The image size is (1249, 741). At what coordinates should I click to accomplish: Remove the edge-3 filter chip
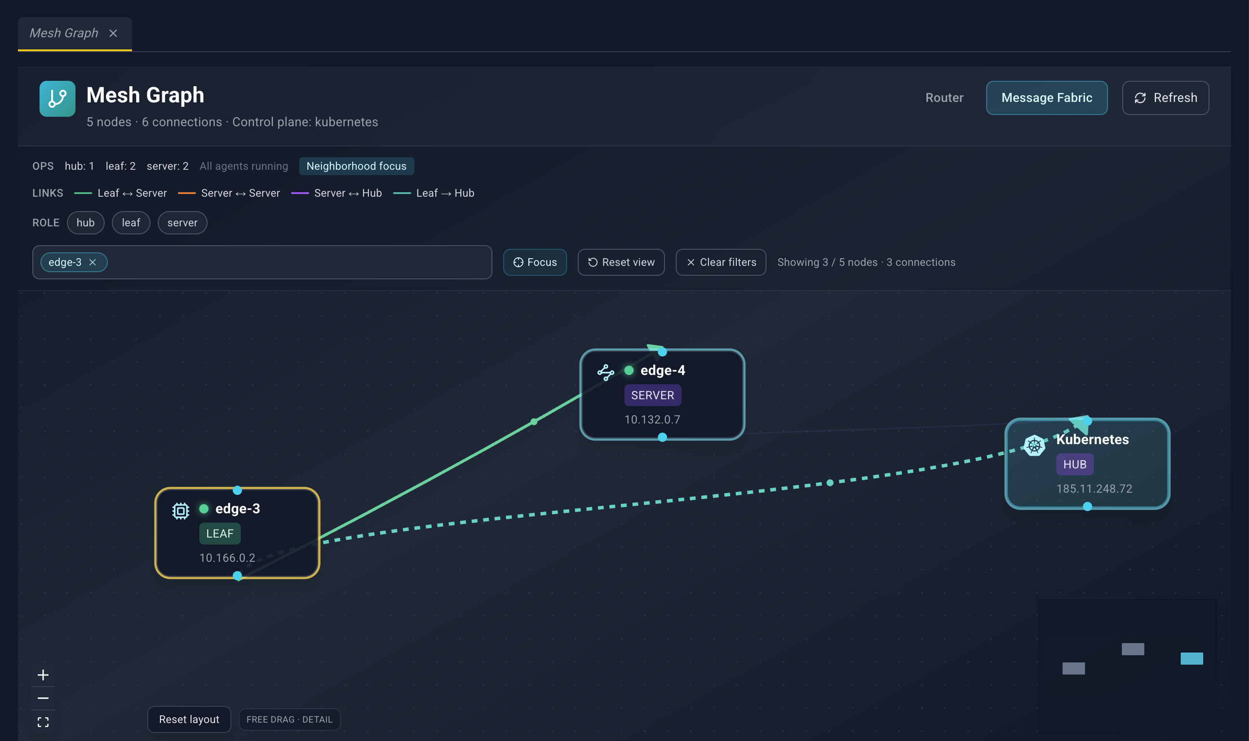tap(93, 262)
